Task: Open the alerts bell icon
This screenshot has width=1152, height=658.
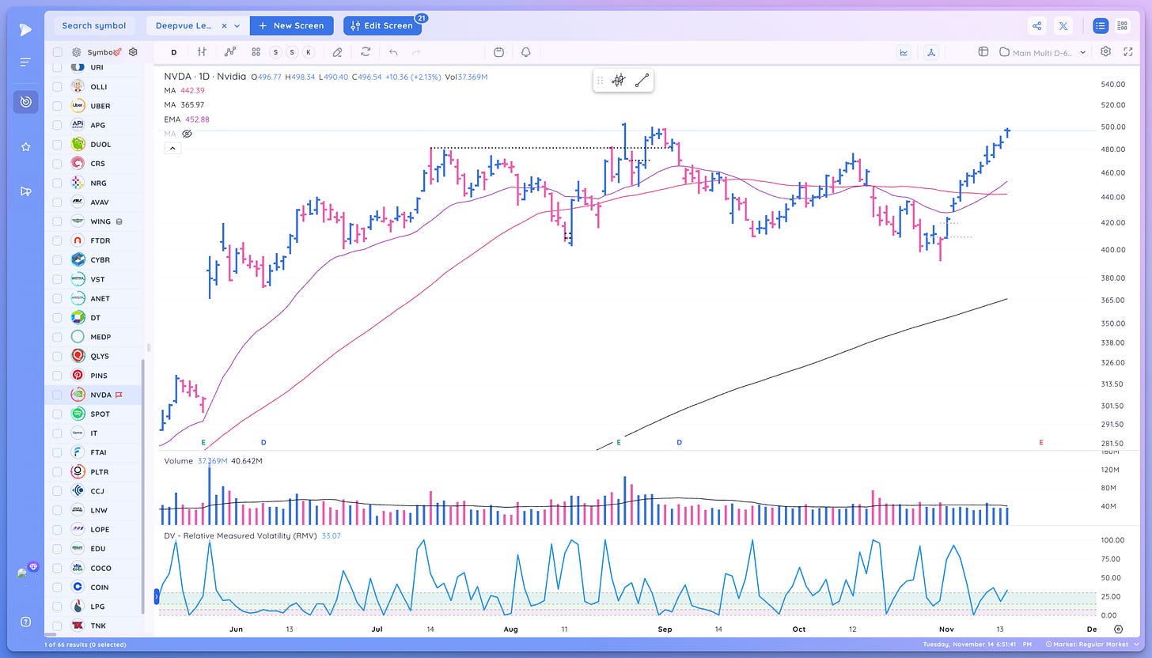Action: [x=525, y=52]
